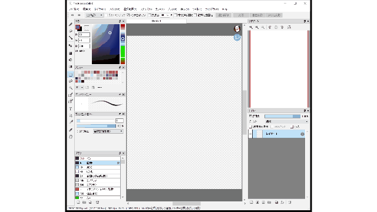Rotate the view left in the Navigator
Image resolution: width=377 pixels, height=212 pixels.
click(270, 28)
